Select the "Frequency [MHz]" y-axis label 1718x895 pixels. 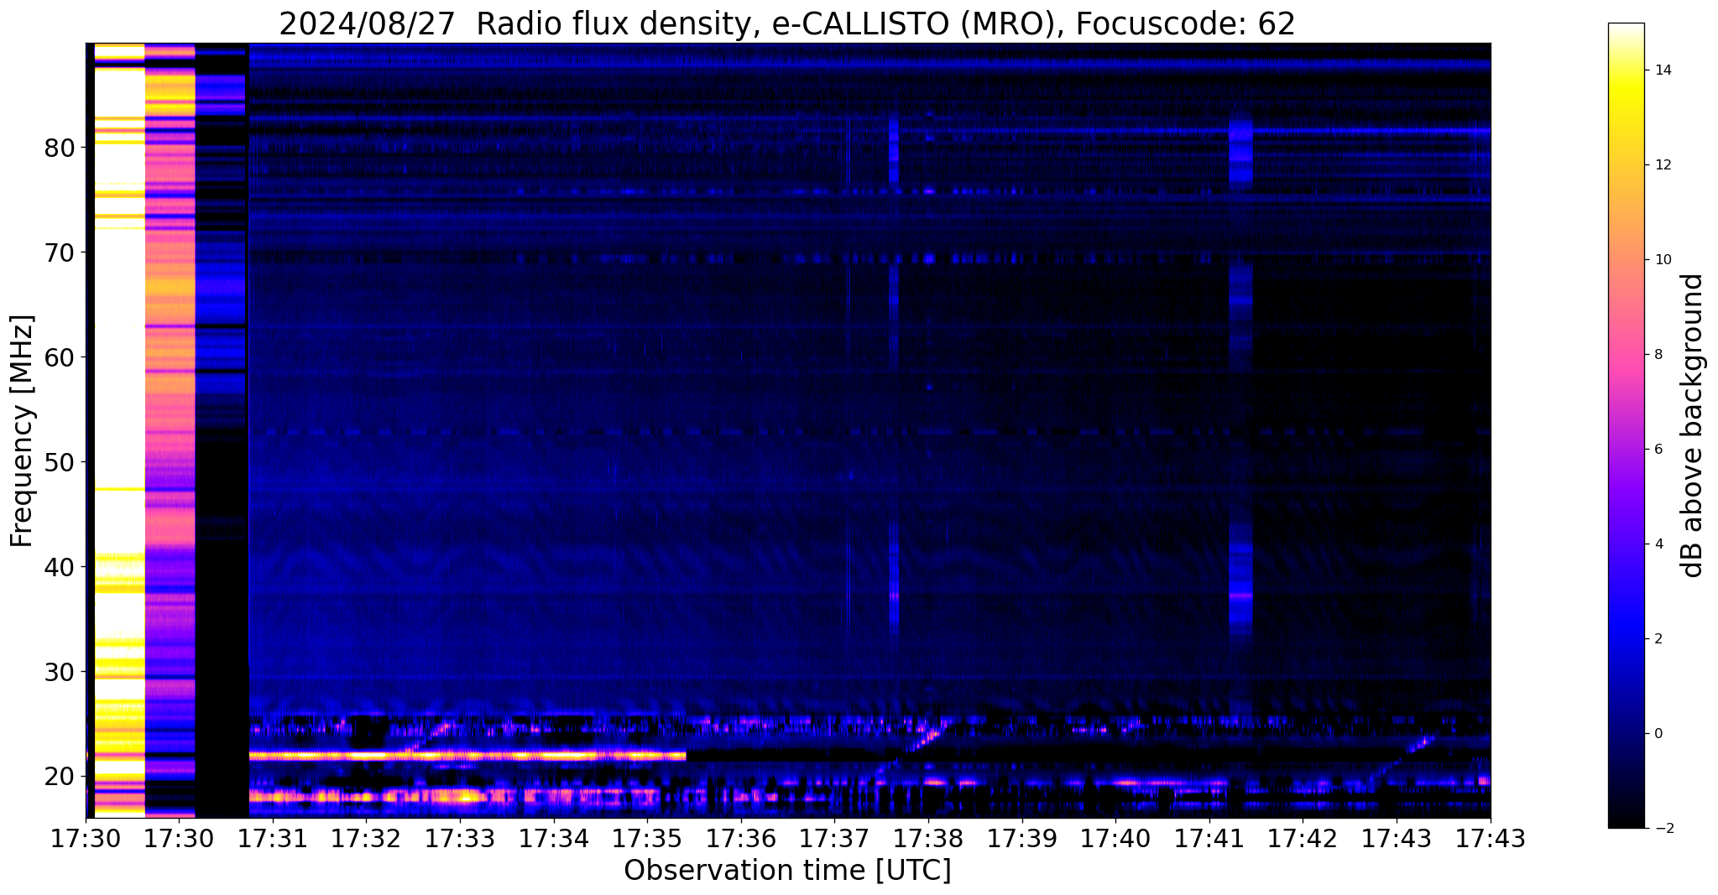(x=22, y=431)
